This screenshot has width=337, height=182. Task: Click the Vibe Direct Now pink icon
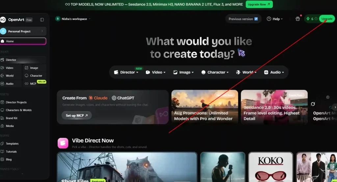(63, 143)
